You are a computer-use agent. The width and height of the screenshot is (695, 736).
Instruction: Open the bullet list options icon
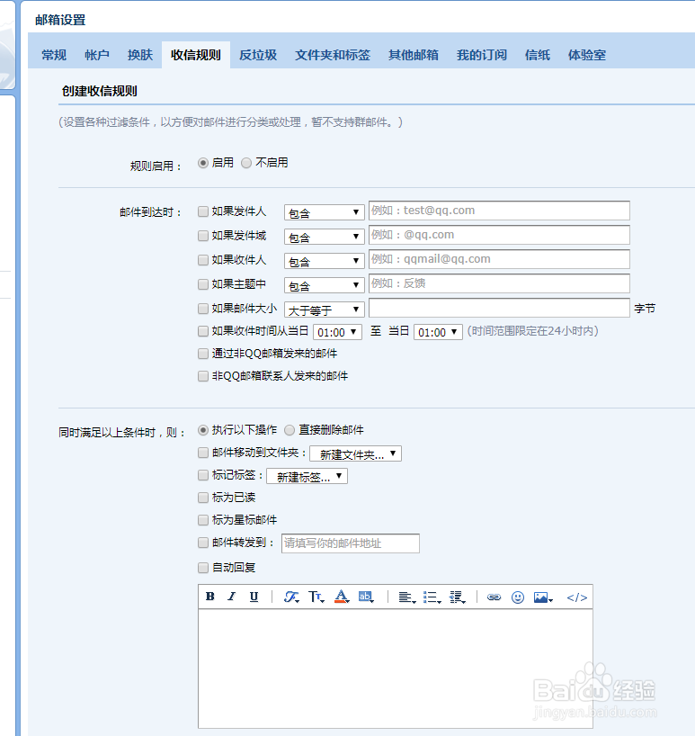click(432, 597)
